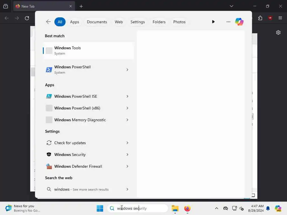
Task: Click the Check for updates sync icon
Action: 49,143
